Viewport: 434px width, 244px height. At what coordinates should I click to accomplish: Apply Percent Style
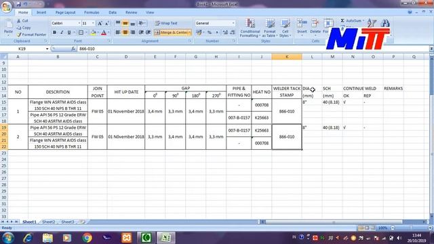tap(210, 33)
